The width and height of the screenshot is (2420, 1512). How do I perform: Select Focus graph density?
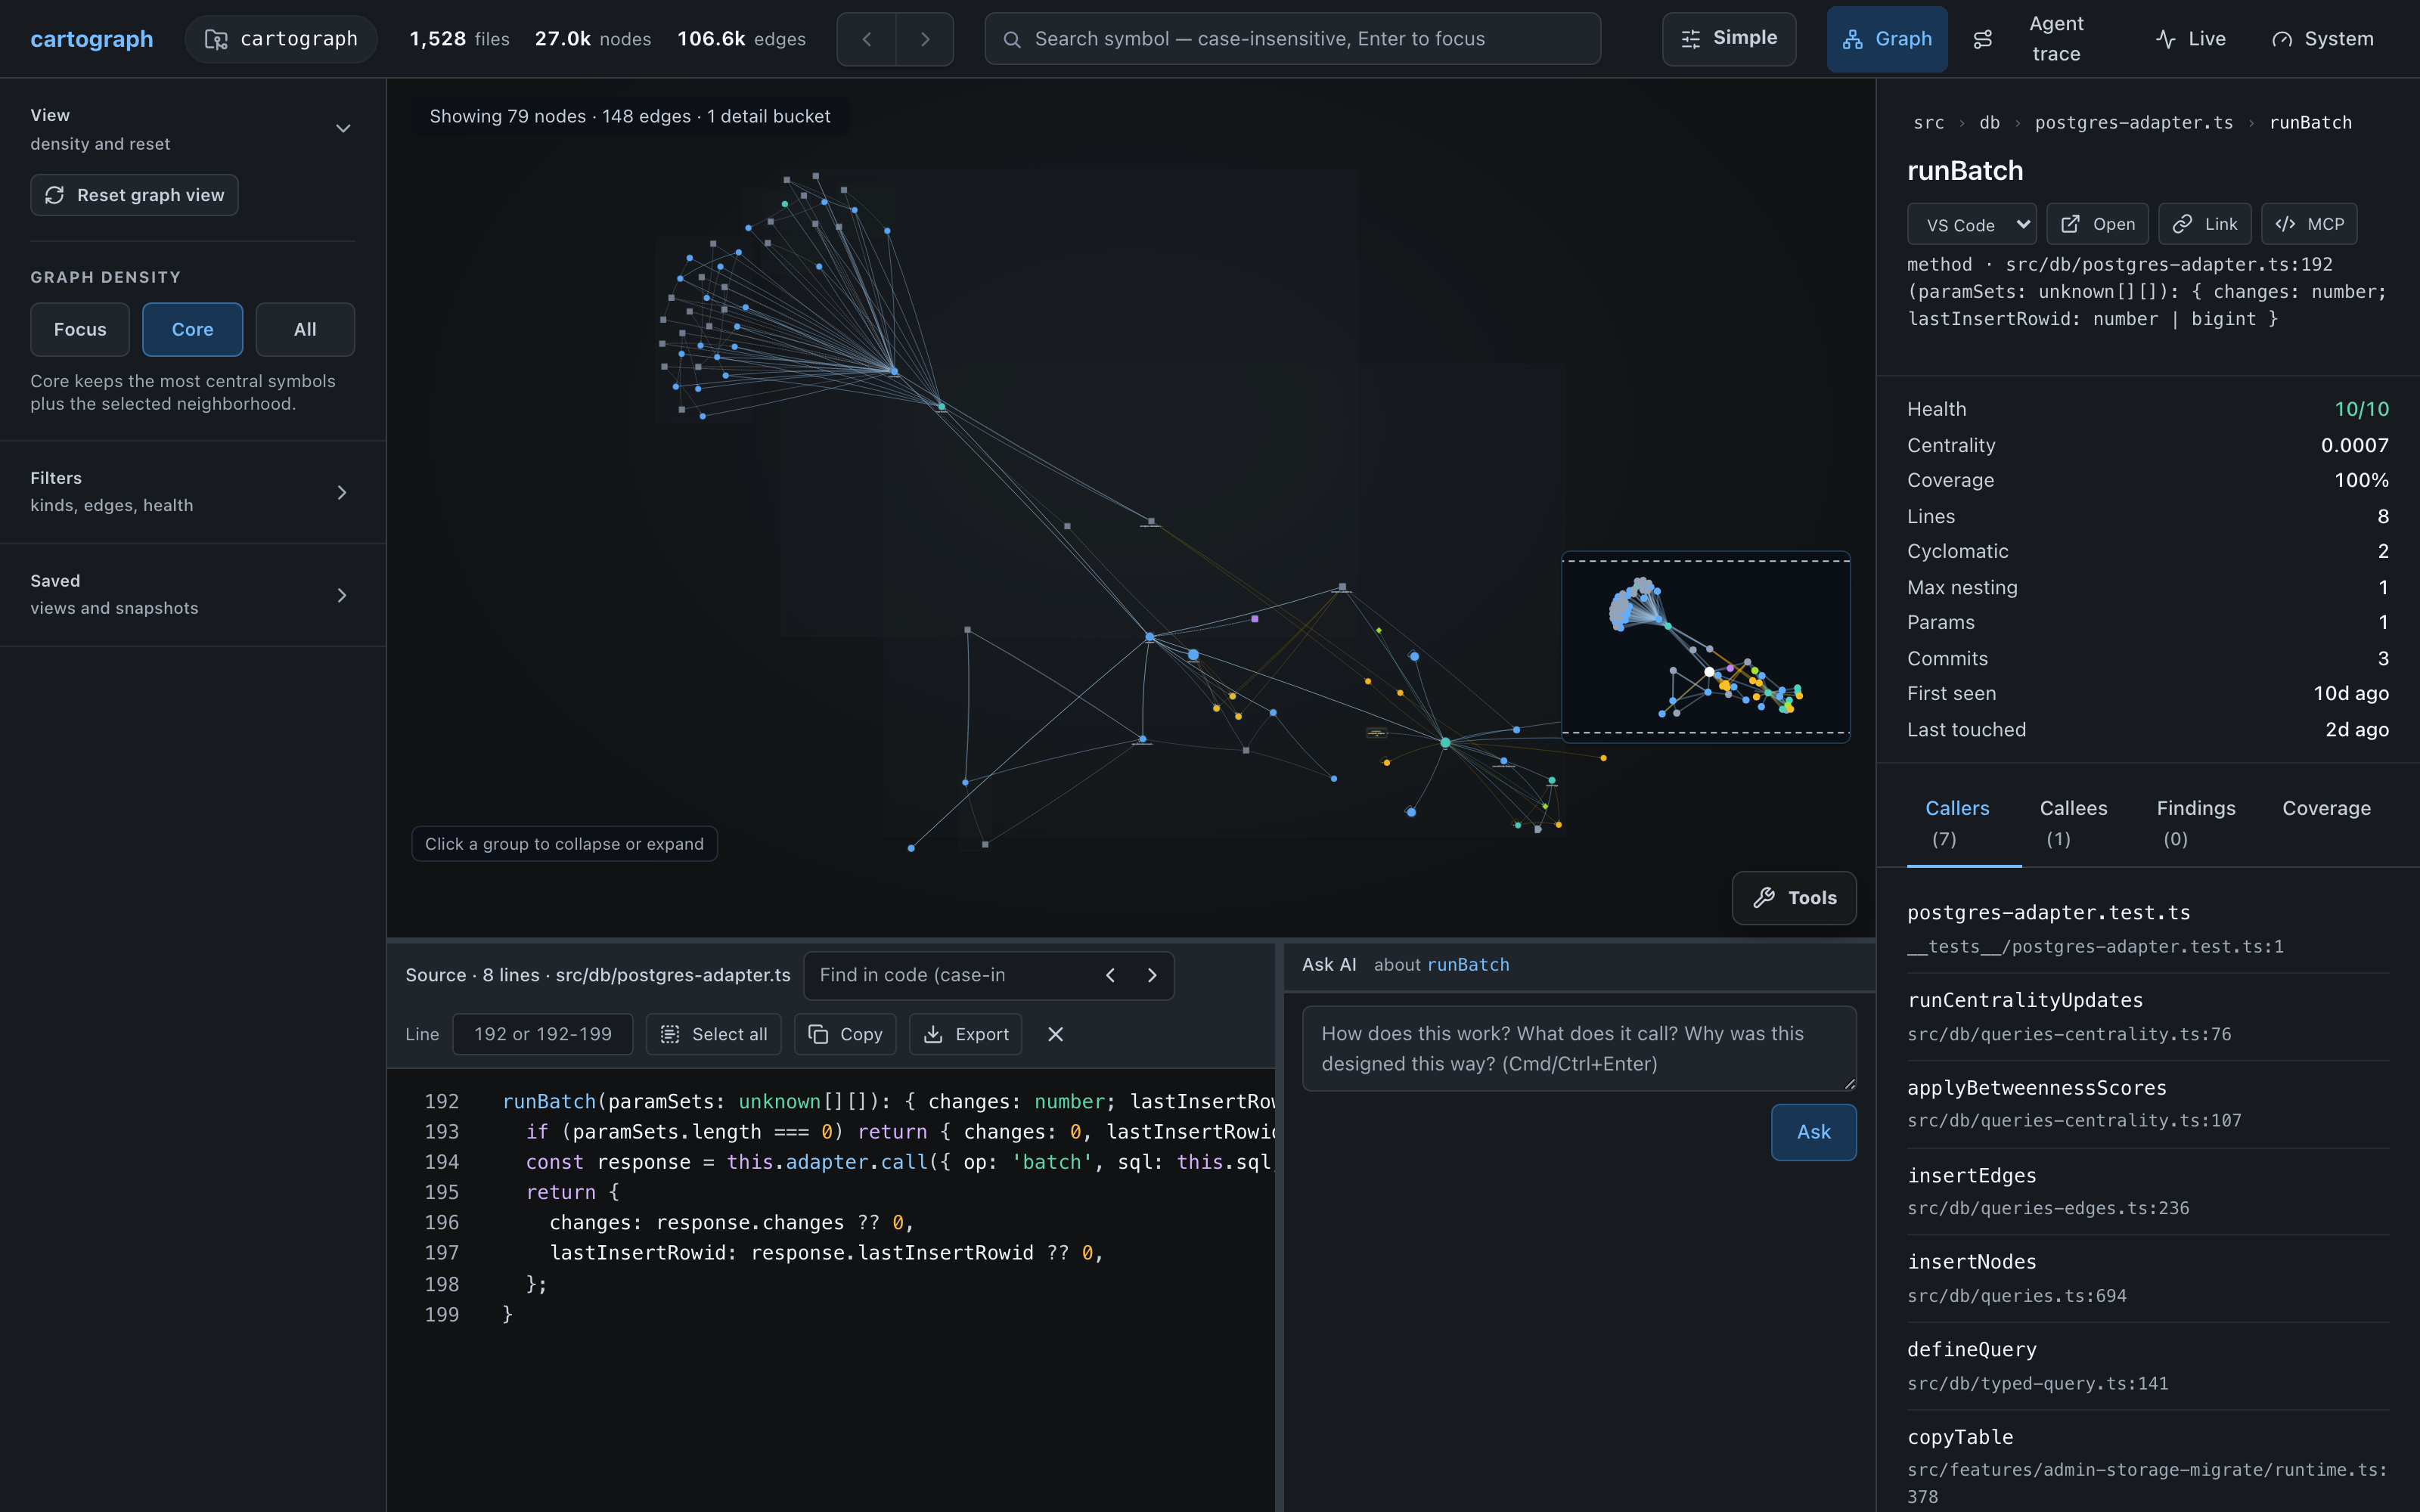pos(80,329)
